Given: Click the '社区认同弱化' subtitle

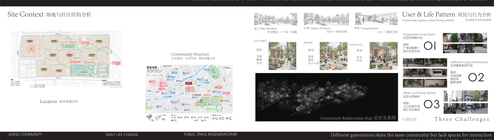Looking at the screenshot, I should pyautogui.click(x=411, y=97).
